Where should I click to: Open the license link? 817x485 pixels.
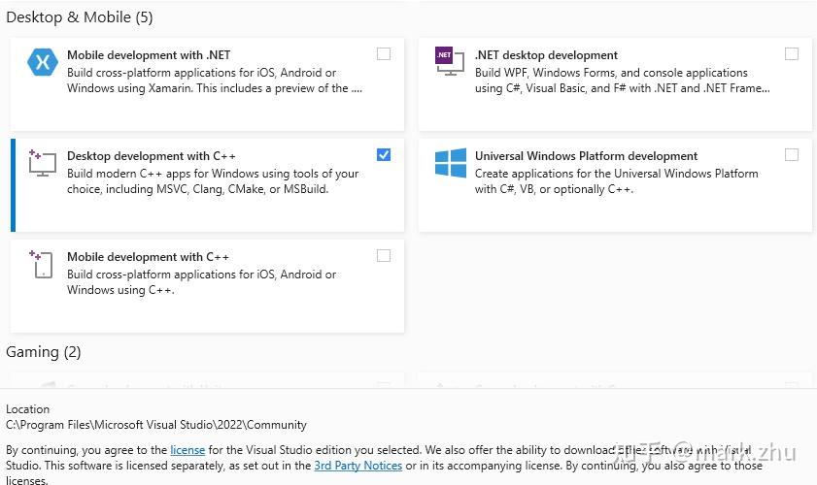point(187,450)
